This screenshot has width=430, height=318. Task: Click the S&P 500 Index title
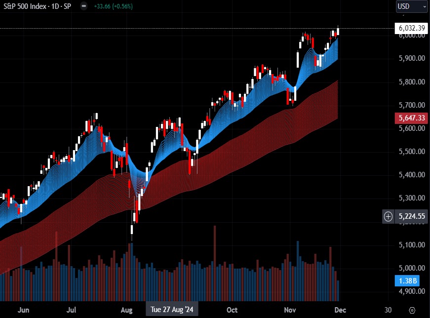point(26,6)
